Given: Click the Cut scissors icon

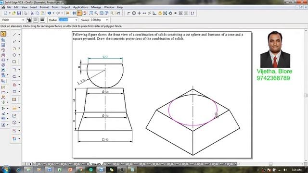Looking at the screenshot, I should pyautogui.click(x=32, y=13).
